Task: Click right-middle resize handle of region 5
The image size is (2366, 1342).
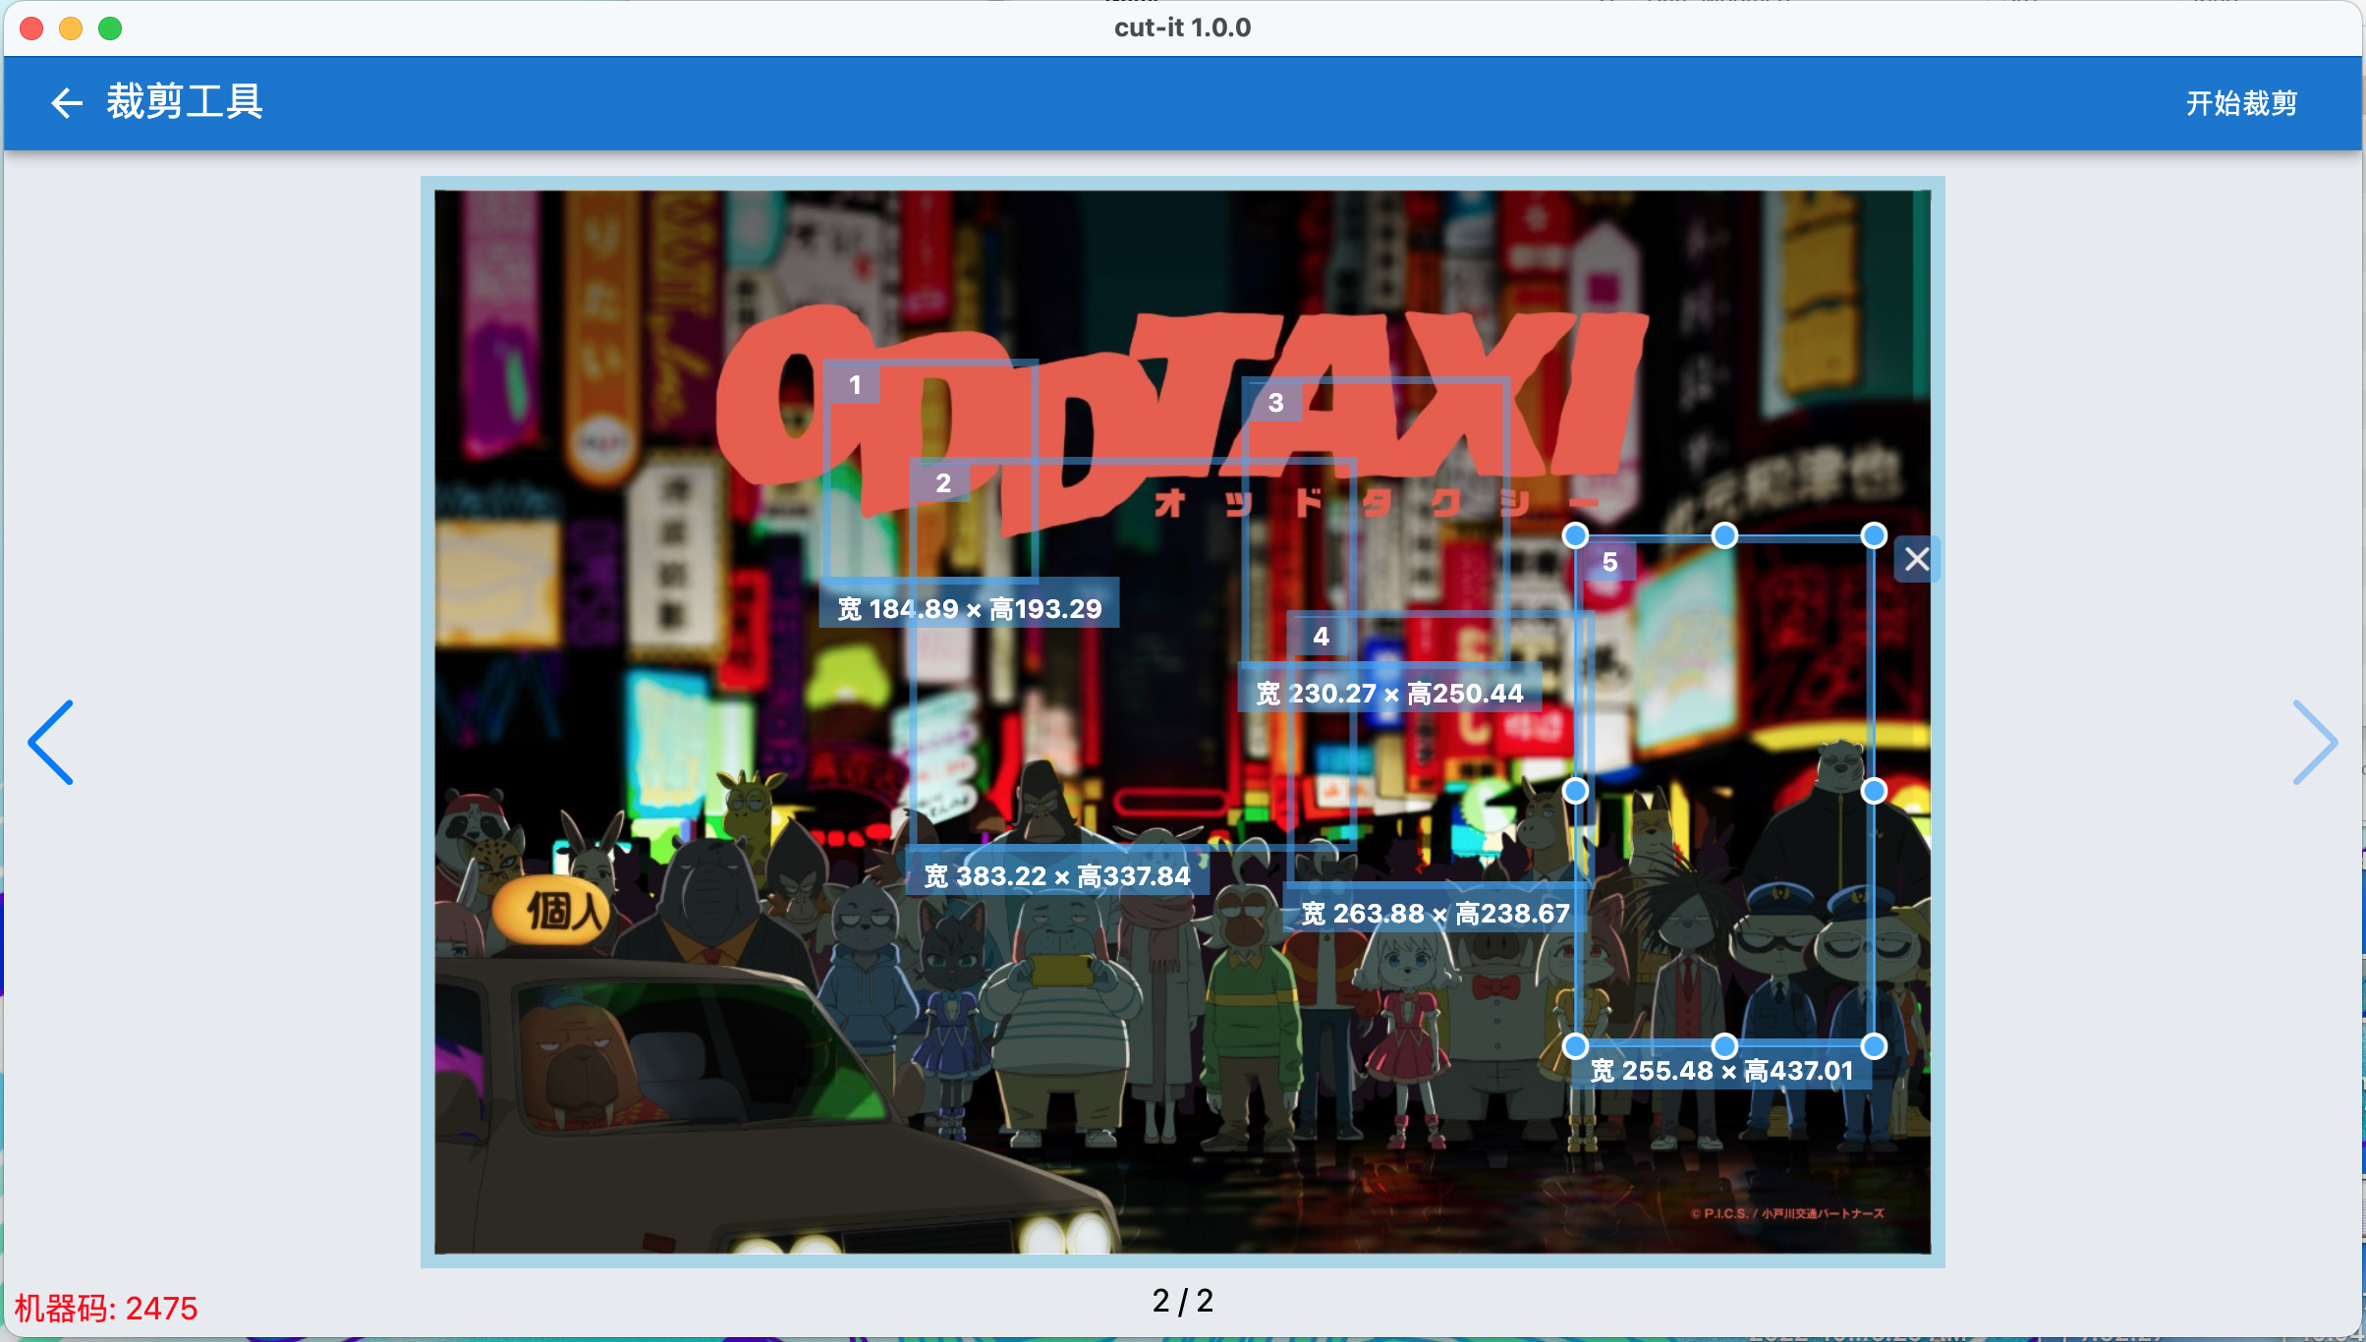Action: pos(1874,791)
